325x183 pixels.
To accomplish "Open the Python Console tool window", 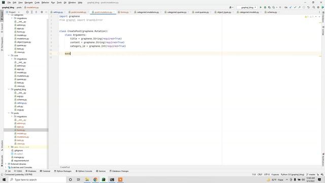I will click(84, 171).
